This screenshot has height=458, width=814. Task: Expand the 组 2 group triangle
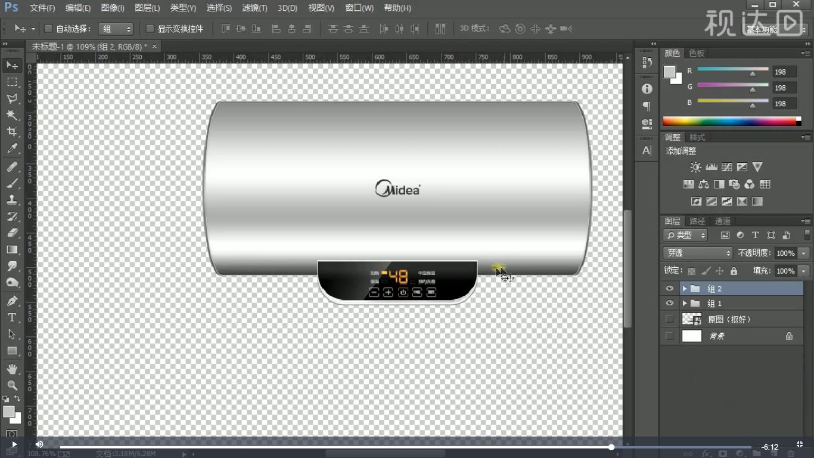coord(685,289)
